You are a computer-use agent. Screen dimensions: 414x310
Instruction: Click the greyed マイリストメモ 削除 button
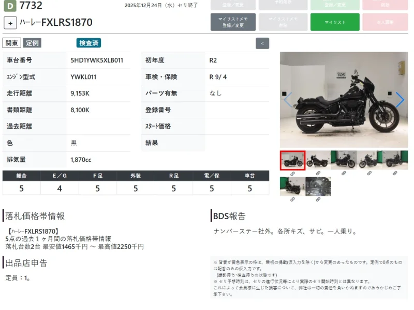[283, 22]
